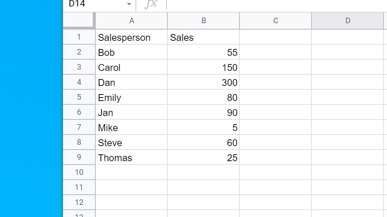Click the Name box showing D14
This screenshot has width=387, height=217.
pyautogui.click(x=95, y=4)
